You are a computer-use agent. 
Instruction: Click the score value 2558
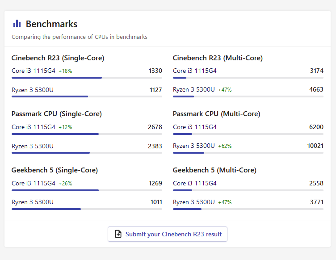tap(316, 183)
